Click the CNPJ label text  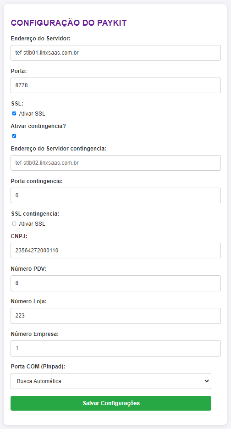click(19, 236)
